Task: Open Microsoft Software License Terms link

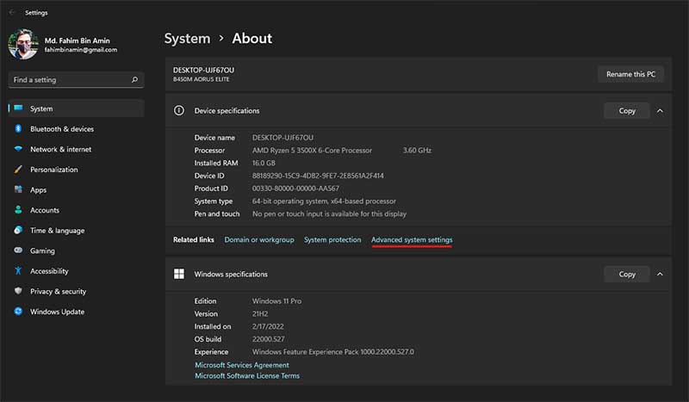Action: click(x=247, y=376)
